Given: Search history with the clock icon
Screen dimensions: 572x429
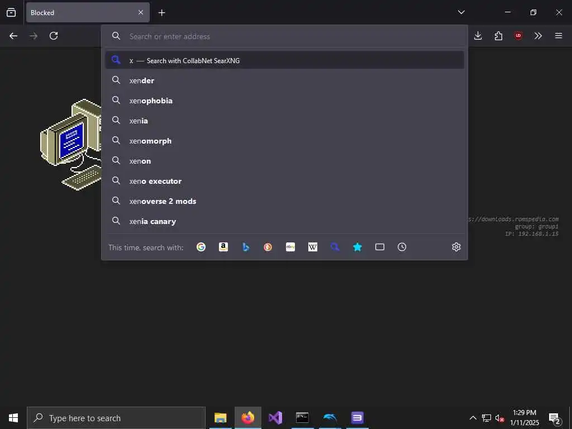Looking at the screenshot, I should click(402, 247).
